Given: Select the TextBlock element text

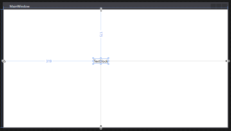Looking at the screenshot, I should tap(101, 61).
